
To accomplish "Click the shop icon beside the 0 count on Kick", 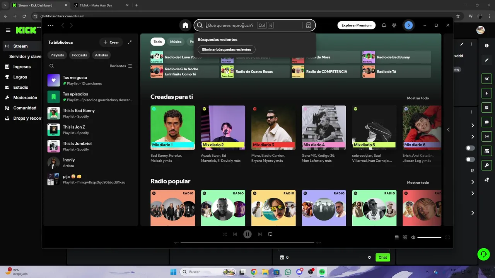I will pyautogui.click(x=282, y=258).
